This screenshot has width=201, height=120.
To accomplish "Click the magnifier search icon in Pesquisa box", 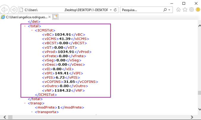I will pyautogui.click(x=165, y=10).
